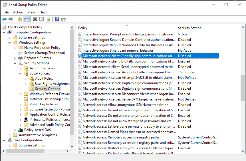This screenshot has width=246, height=161.
Task: Expand the Administrative Templates node
Action: [x=10, y=135]
